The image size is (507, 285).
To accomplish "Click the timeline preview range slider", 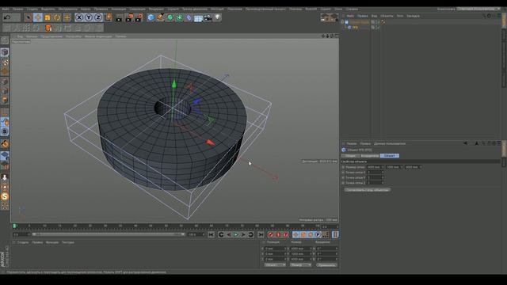I will click(x=108, y=234).
